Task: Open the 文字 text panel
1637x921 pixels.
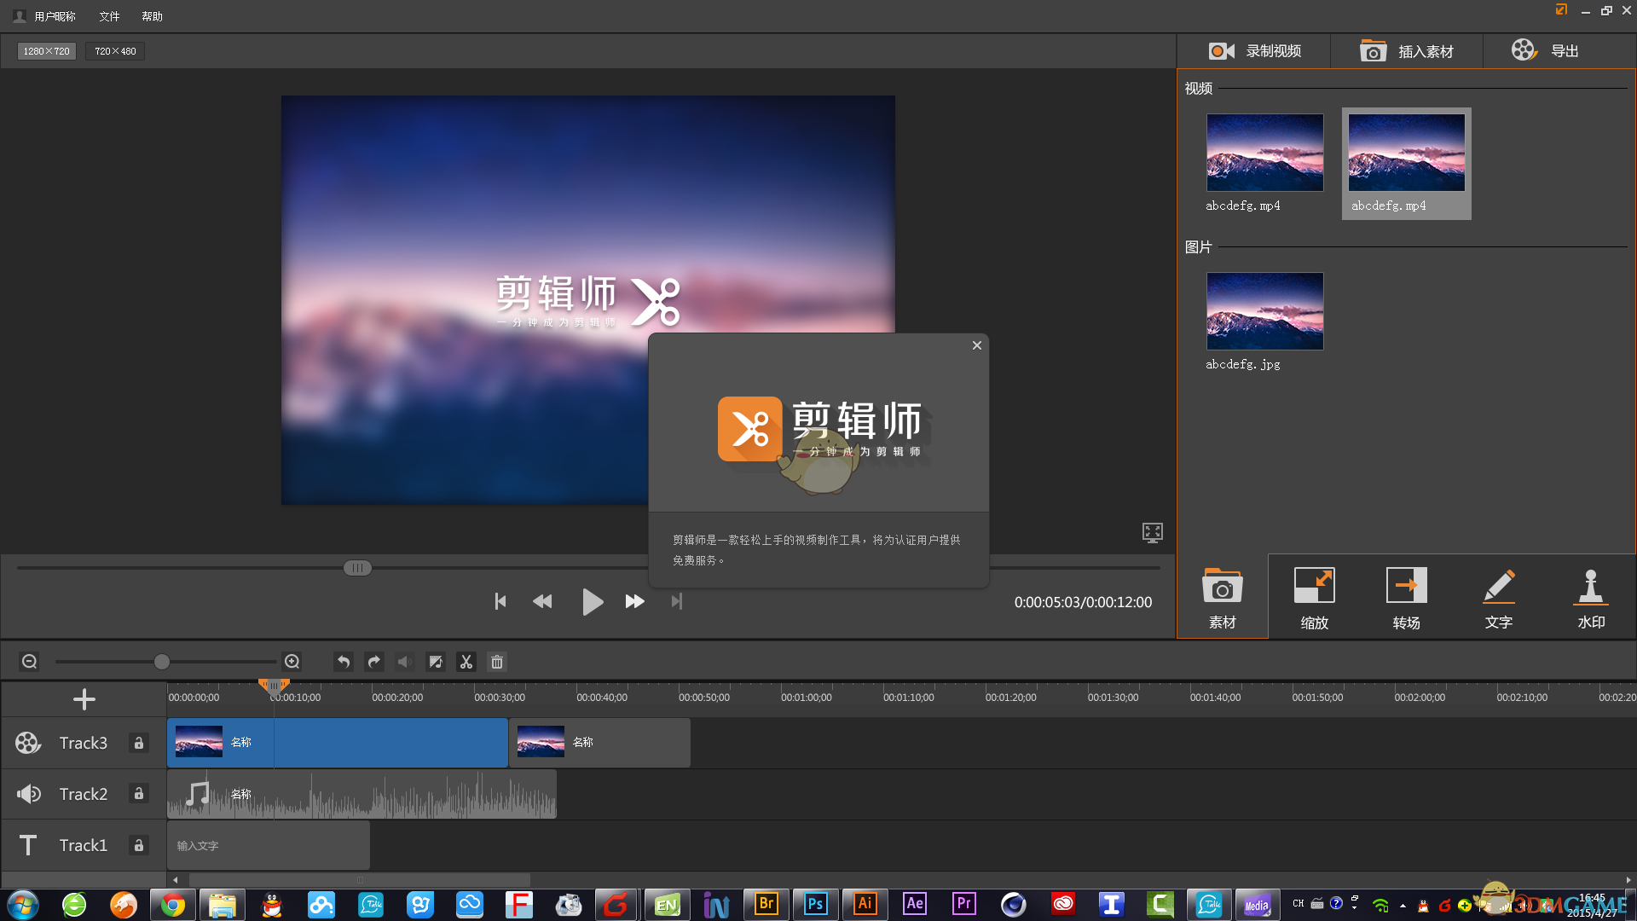Action: point(1498,596)
